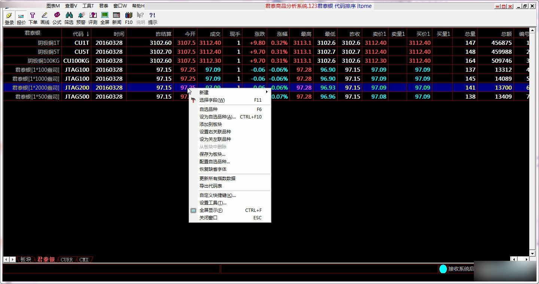Image resolution: width=539 pixels, height=284 pixels.
Task: Click the 筛选 screening toolbar icon
Action: (x=69, y=18)
